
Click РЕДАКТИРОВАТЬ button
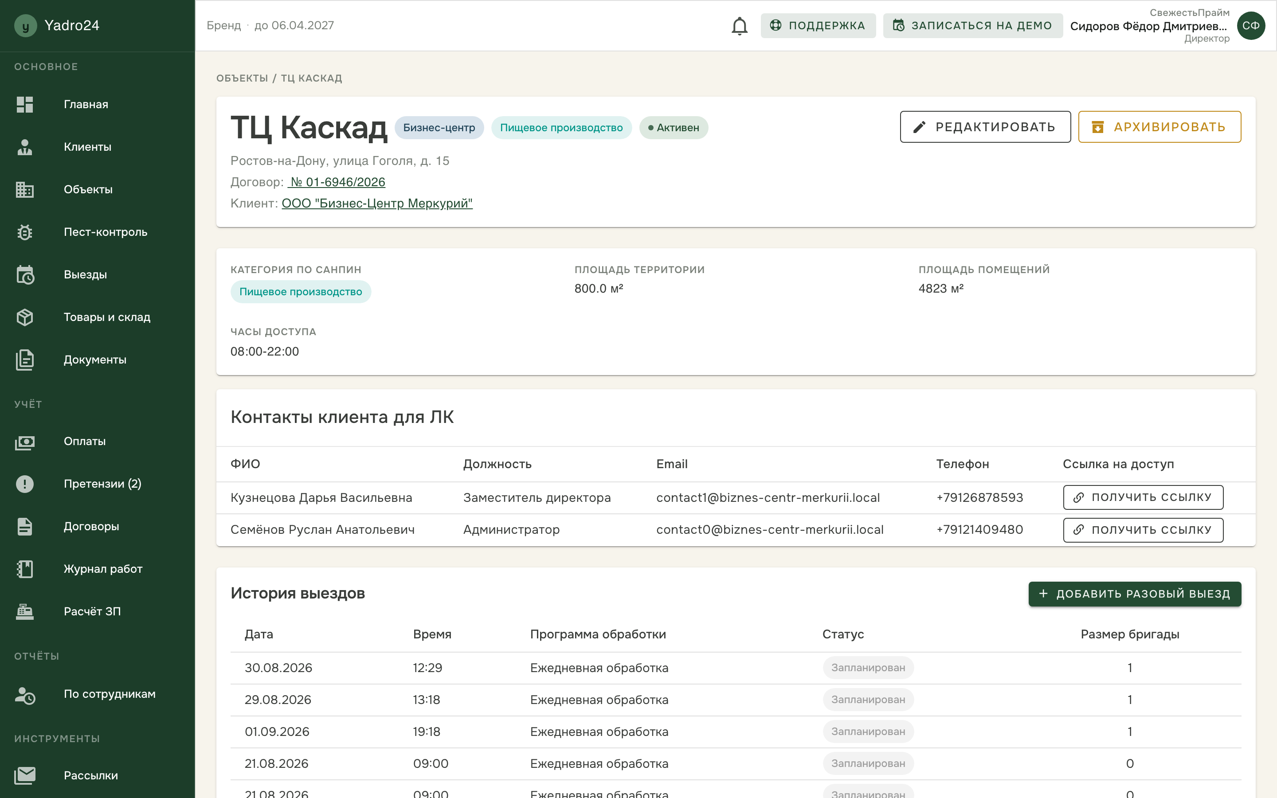pyautogui.click(x=985, y=127)
